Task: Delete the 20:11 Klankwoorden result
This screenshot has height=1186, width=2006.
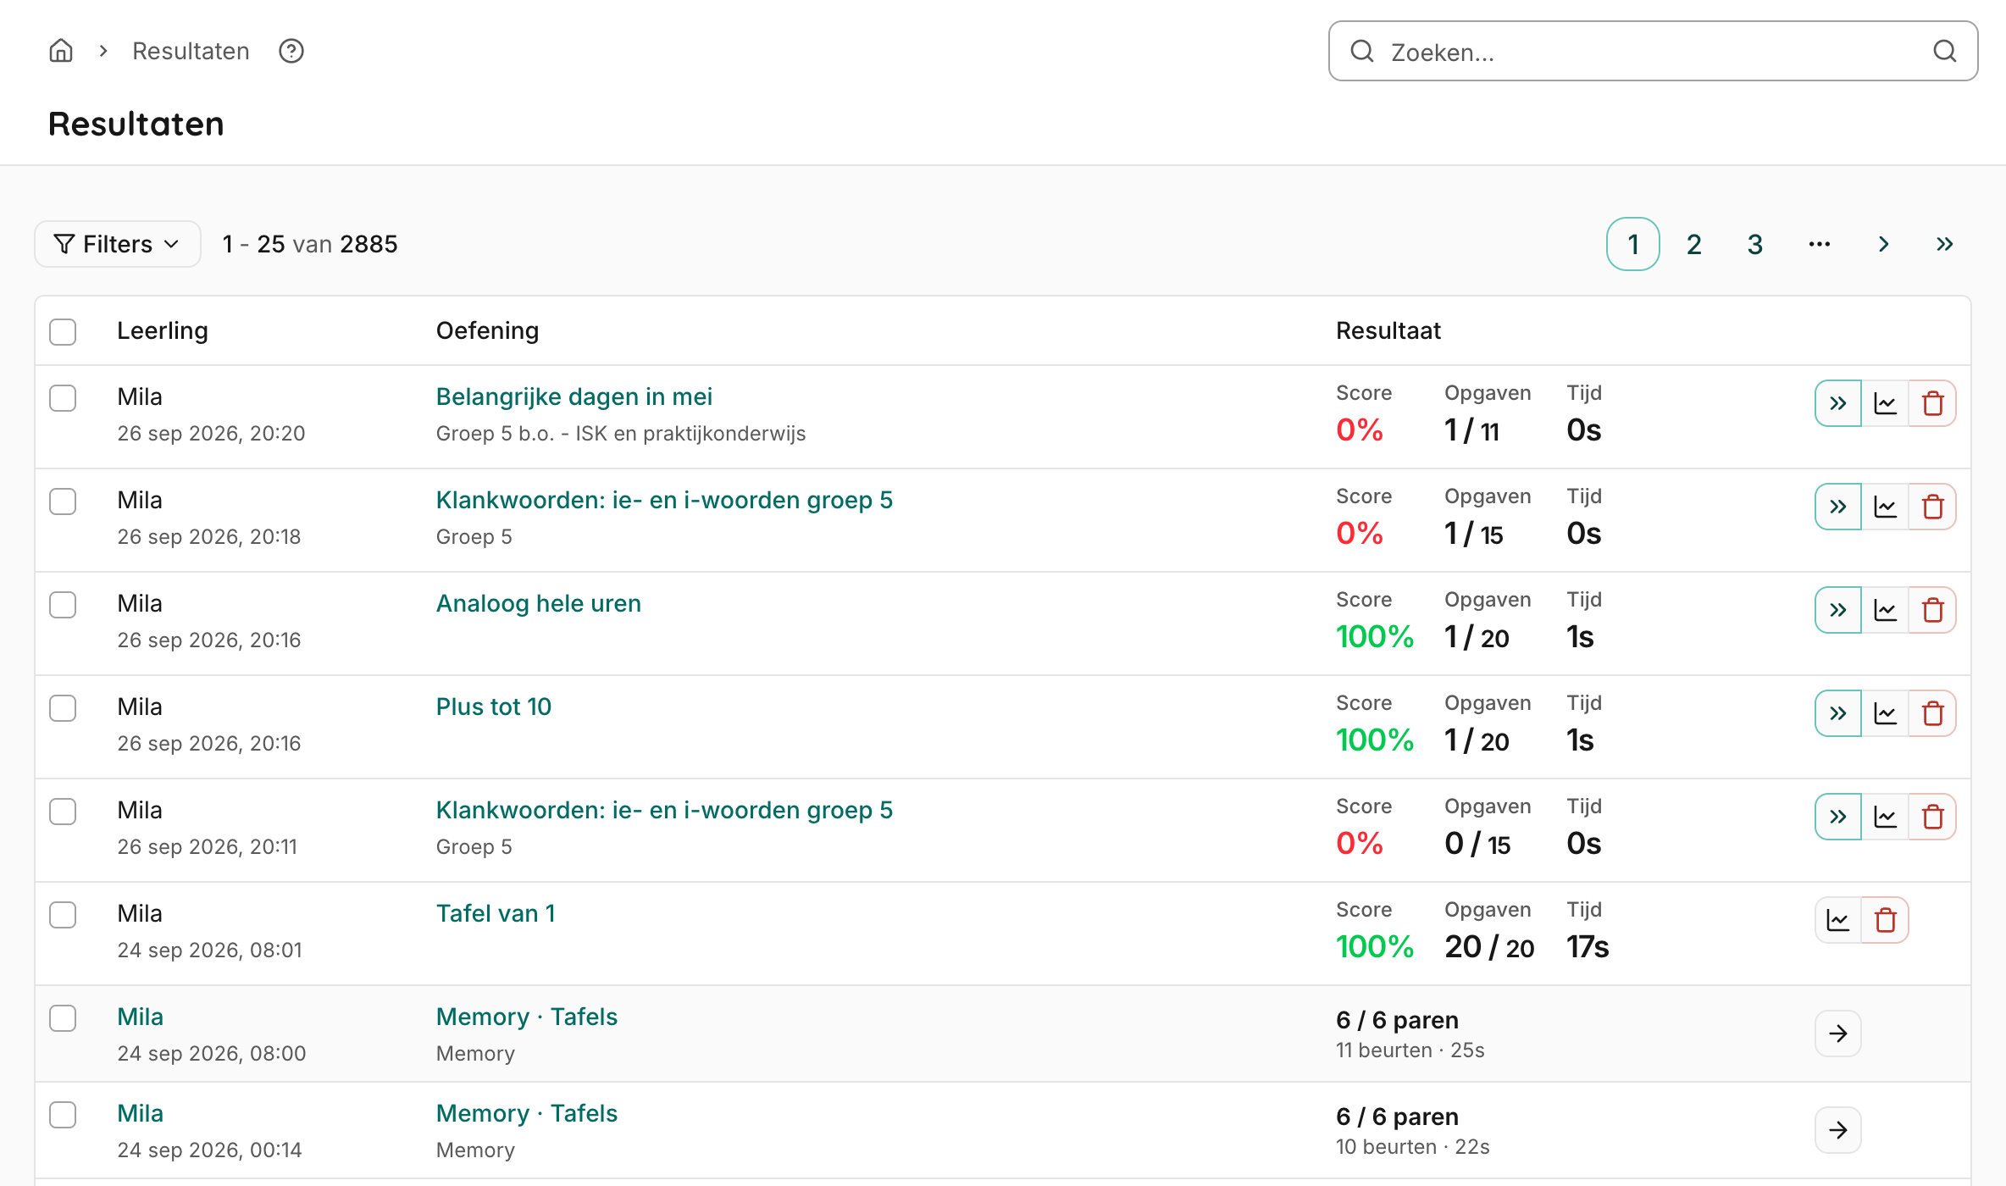Action: 1933,817
